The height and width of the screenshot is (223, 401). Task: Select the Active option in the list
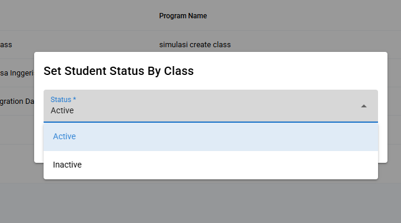211,137
